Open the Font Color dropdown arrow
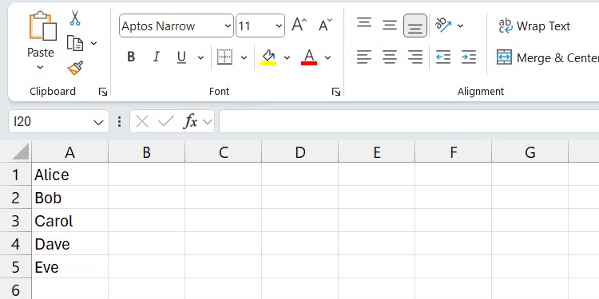 point(327,57)
